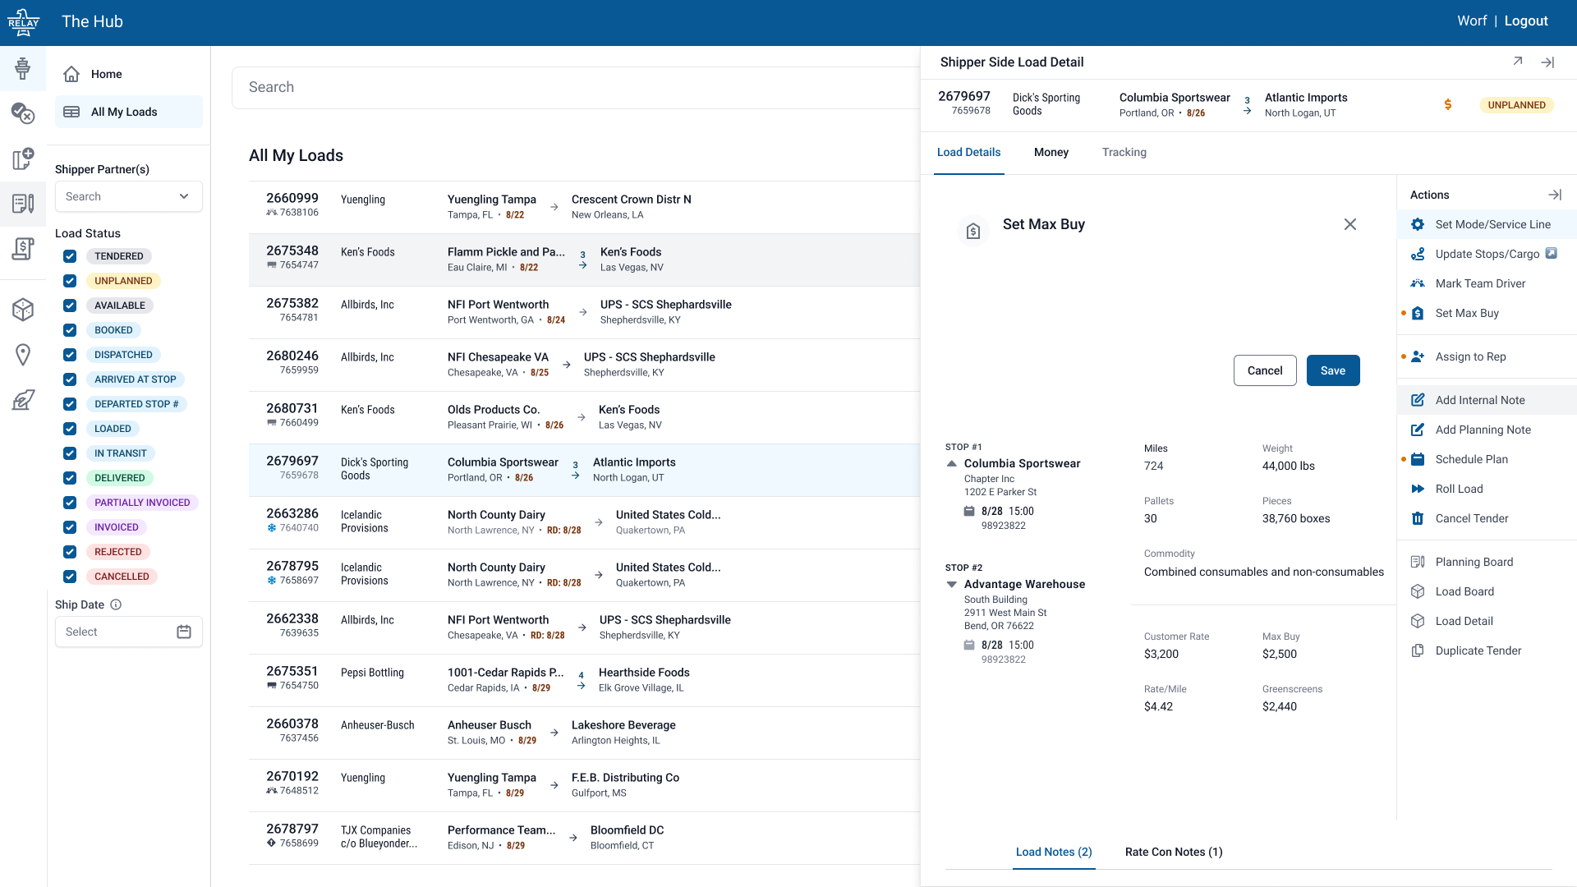Select the Load Details tab
The width and height of the screenshot is (1577, 887).
pos(969,152)
